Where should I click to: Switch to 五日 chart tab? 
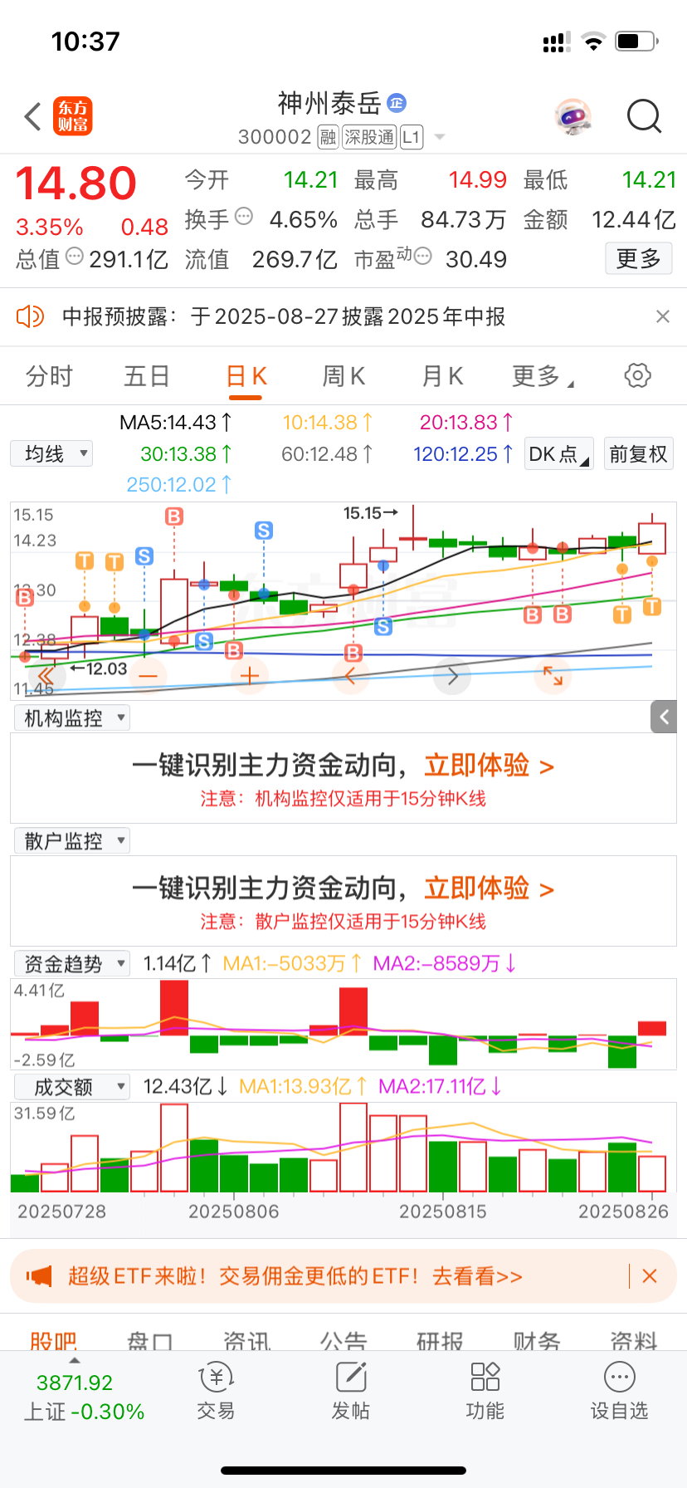pos(147,376)
